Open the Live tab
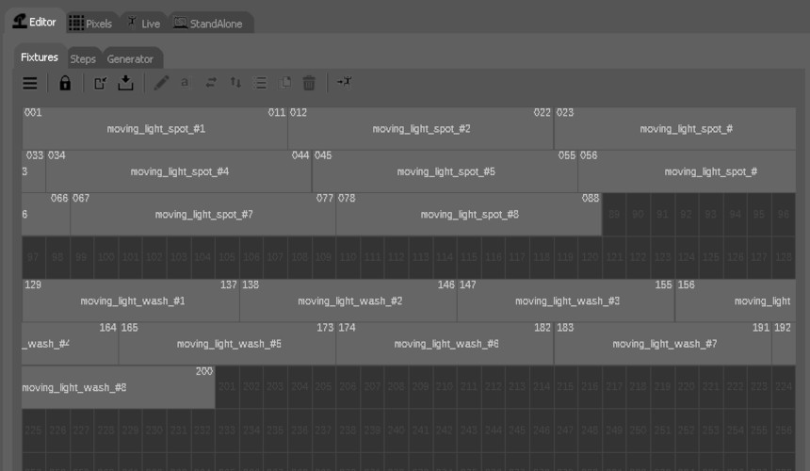 click(x=143, y=24)
